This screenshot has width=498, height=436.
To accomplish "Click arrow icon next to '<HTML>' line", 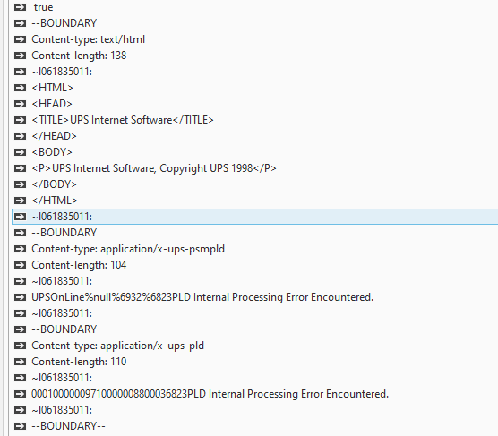I will click(x=20, y=88).
